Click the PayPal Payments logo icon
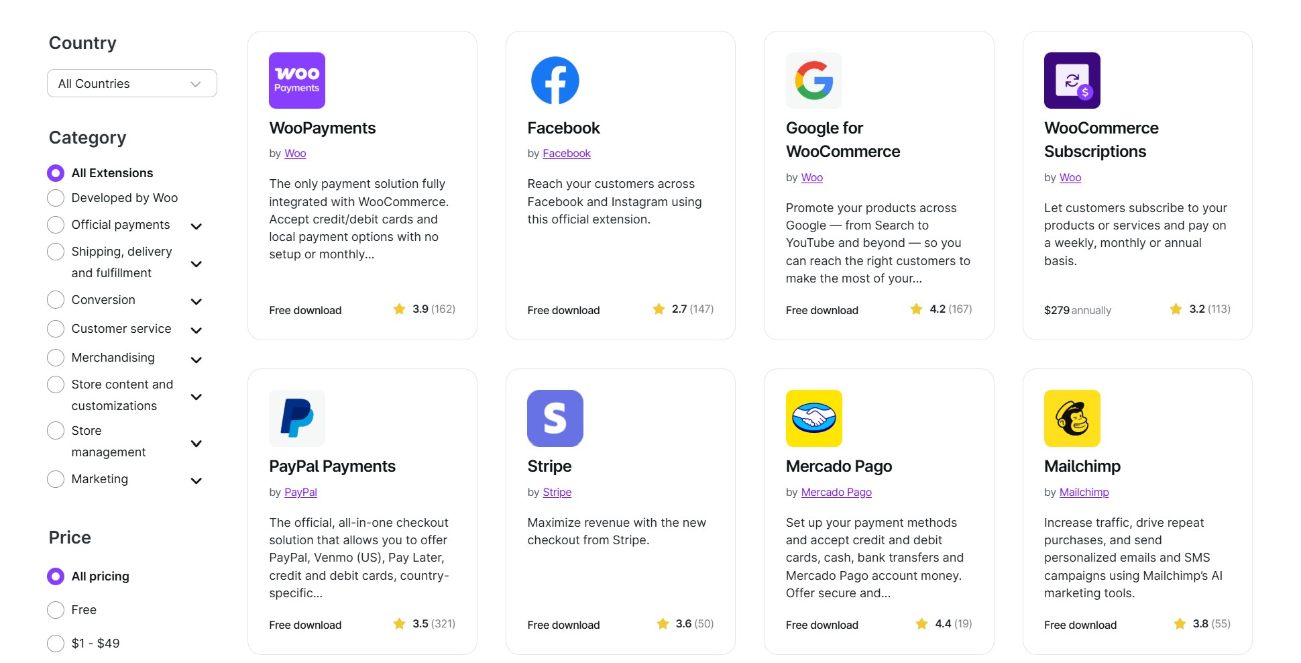Image resolution: width=1301 pixels, height=663 pixels. point(296,418)
